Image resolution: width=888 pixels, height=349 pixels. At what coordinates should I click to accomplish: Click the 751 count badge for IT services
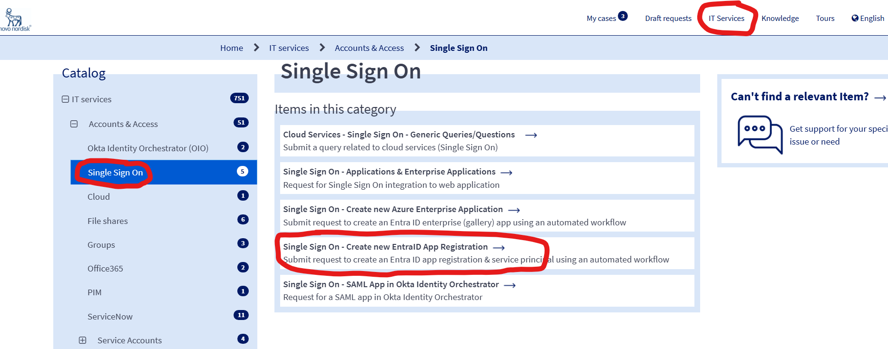[x=239, y=98]
